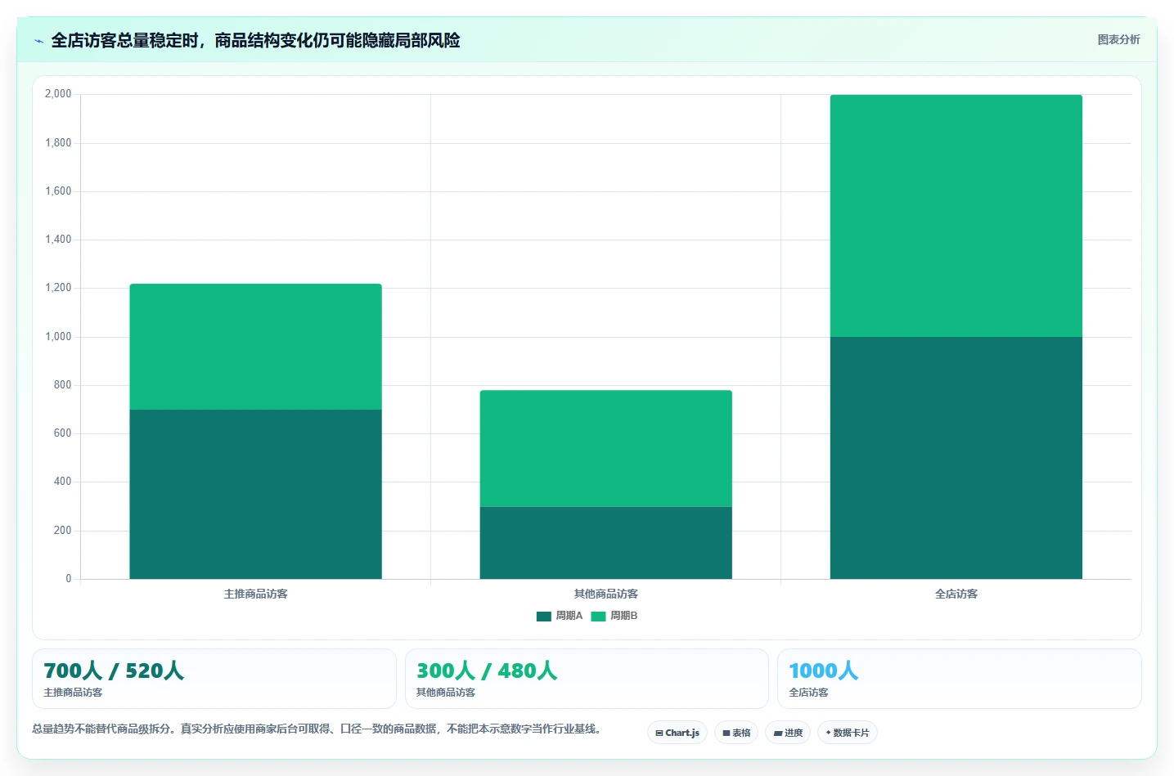Click the 全店访客 x-axis label

coord(956,594)
